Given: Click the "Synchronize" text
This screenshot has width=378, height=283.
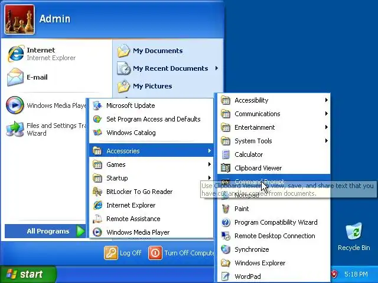Looking at the screenshot, I should tap(252, 249).
